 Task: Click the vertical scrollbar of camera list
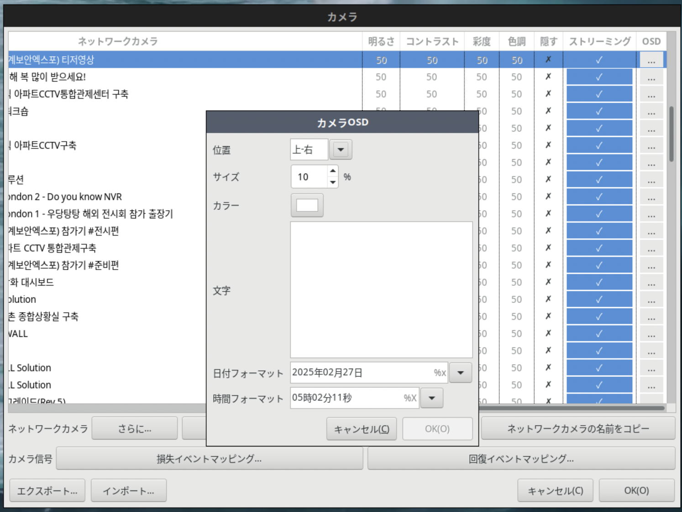[x=671, y=134]
